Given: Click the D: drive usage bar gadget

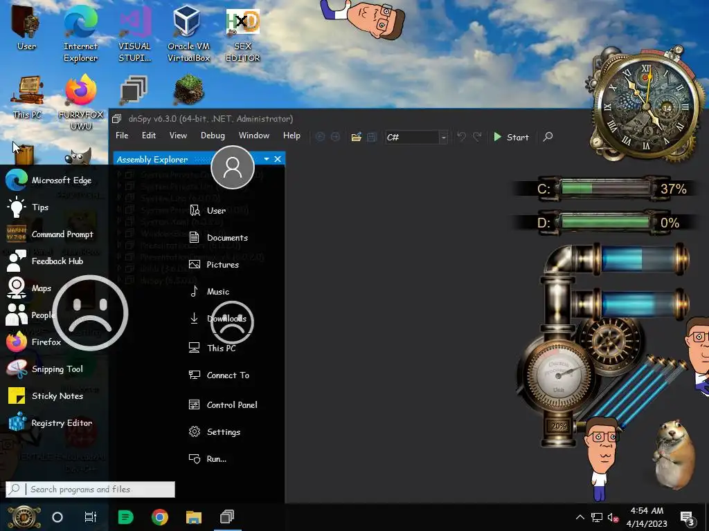Looking at the screenshot, I should click(x=606, y=223).
